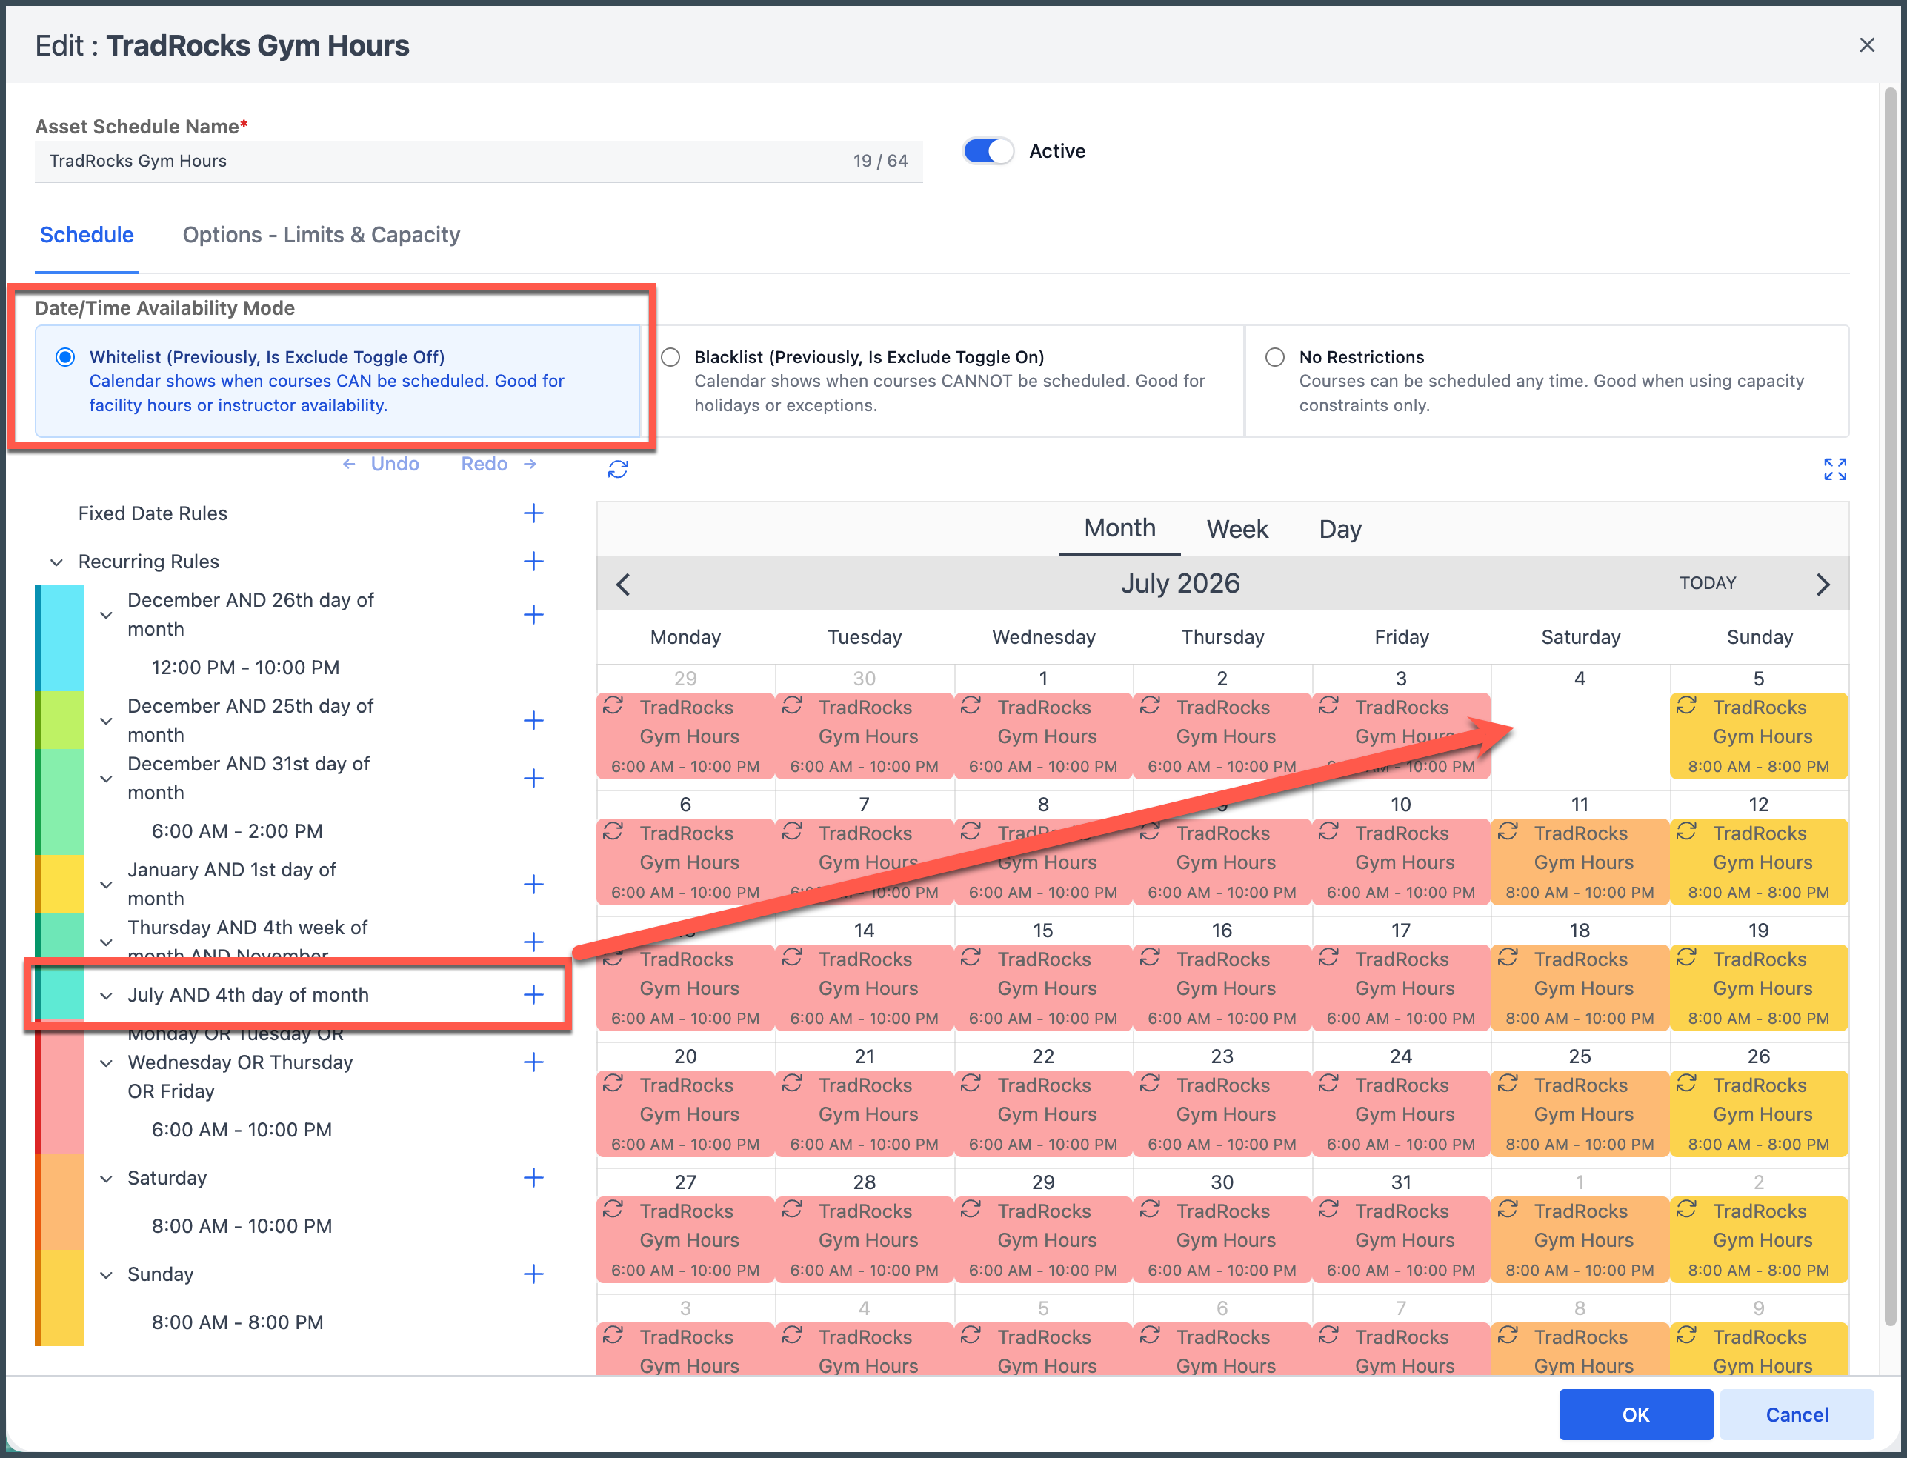Click the fullscreen expand calendar icon
Image resolution: width=1907 pixels, height=1458 pixels.
coord(1834,470)
